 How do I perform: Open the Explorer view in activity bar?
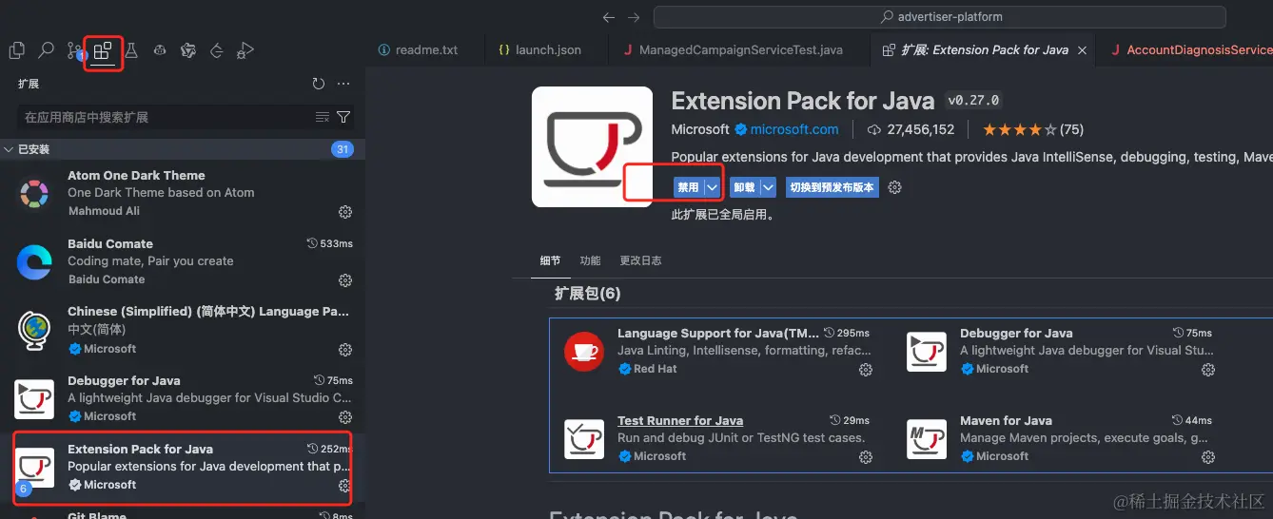17,51
